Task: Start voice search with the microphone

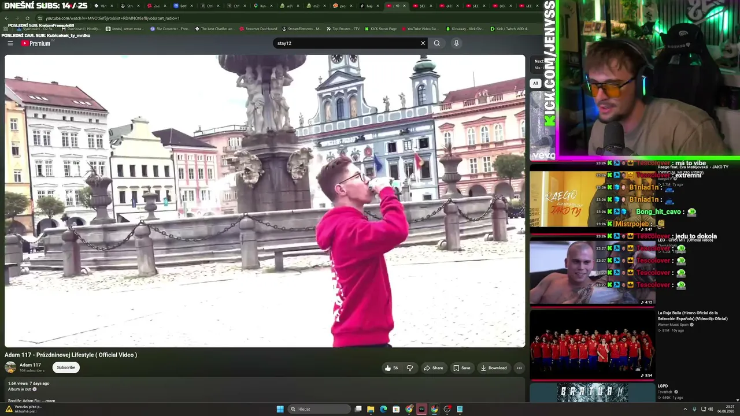Action: (x=456, y=43)
